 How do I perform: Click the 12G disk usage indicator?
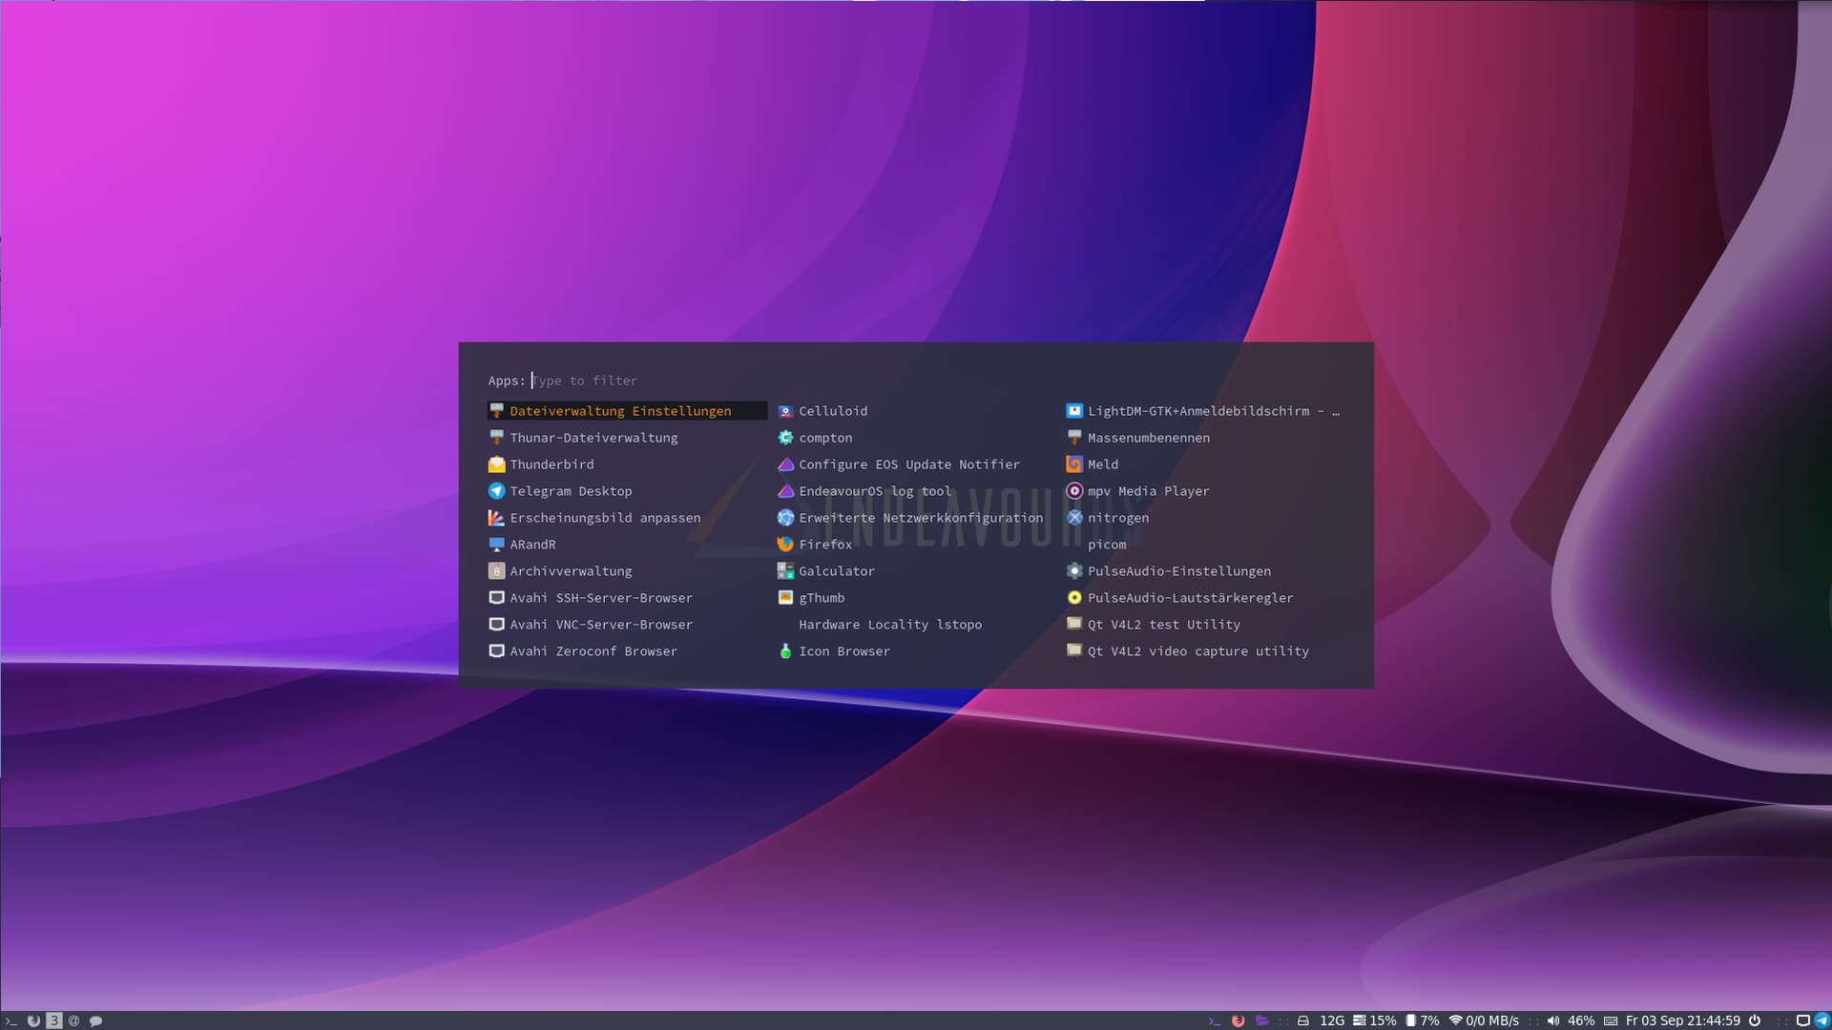(x=1321, y=1020)
